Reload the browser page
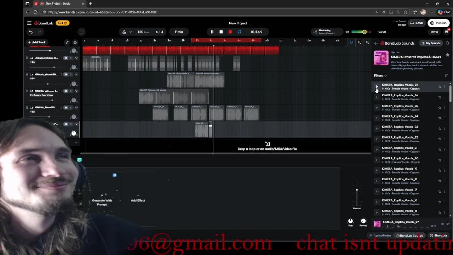Image resolution: width=453 pixels, height=255 pixels. coord(35,12)
